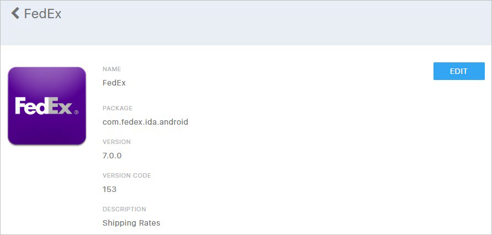Image resolution: width=492 pixels, height=235 pixels.
Task: Go back using the header chevron arrow
Action: [x=15, y=13]
